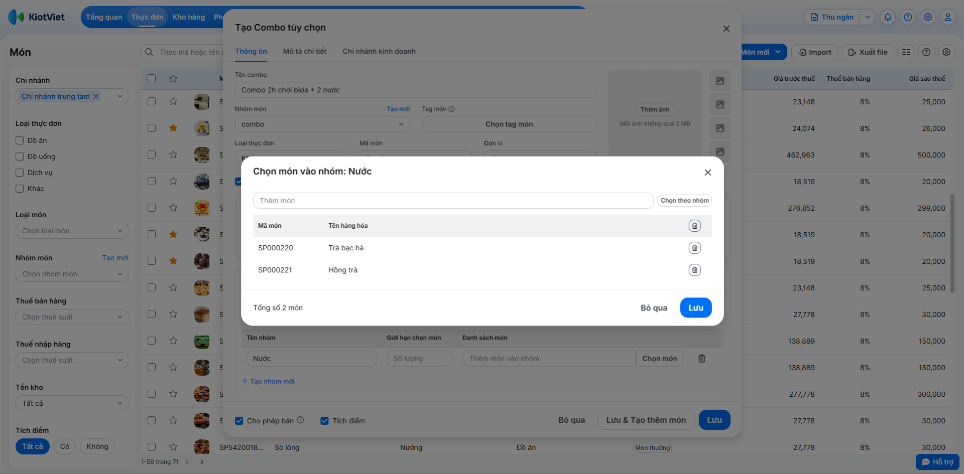This screenshot has width=964, height=474.
Task: Click the Chọn theo nhóm button
Action: [684, 201]
